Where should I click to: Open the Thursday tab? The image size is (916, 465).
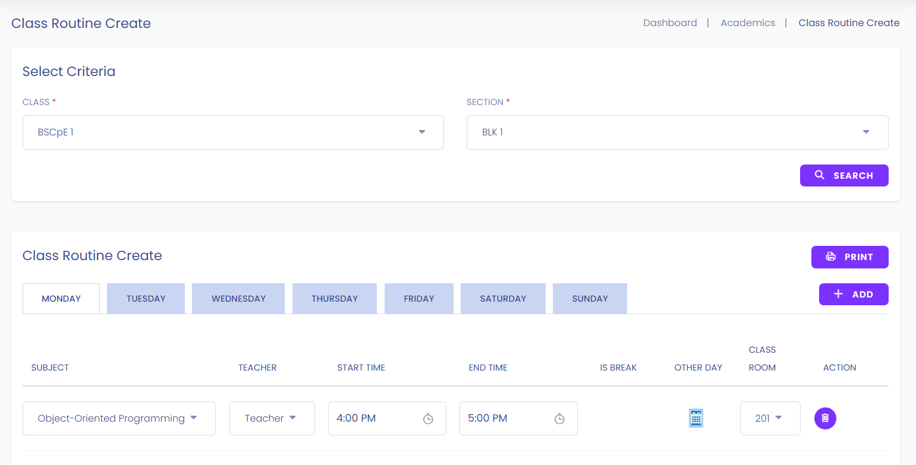[x=335, y=298]
